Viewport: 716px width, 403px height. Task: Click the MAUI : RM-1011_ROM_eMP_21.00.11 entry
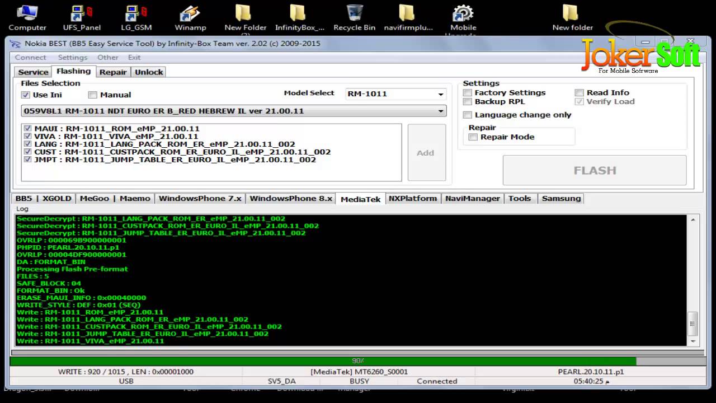coord(116,129)
